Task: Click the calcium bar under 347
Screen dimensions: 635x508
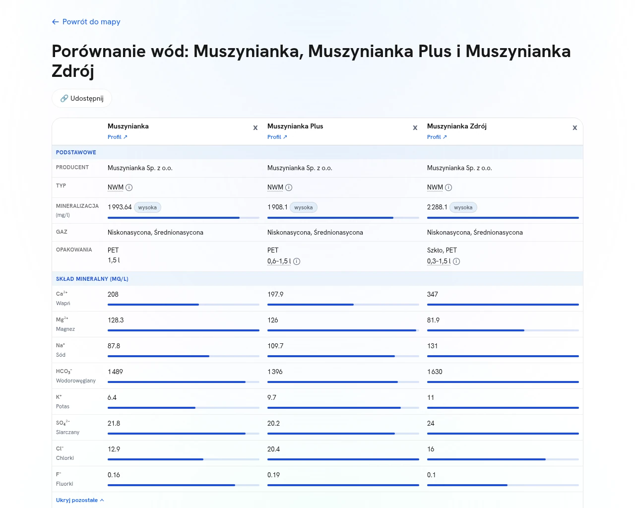Action: pyautogui.click(x=503, y=305)
